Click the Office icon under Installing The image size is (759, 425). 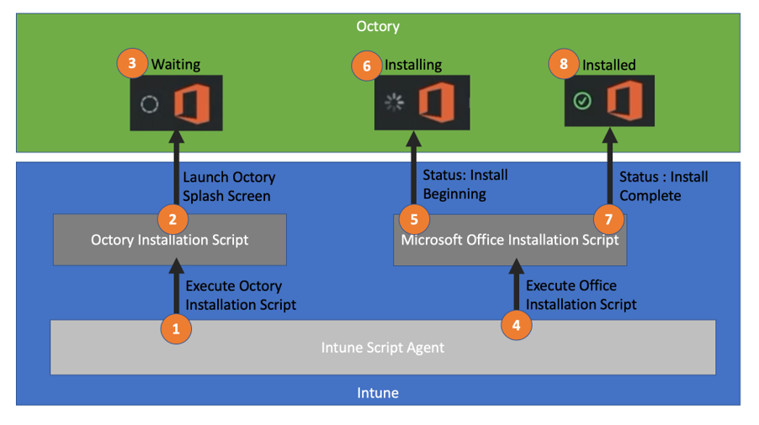[437, 102]
